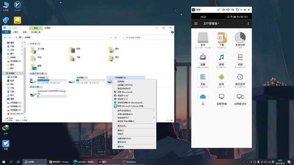Open the 文档 documents category in phone app
The image size is (294, 165).
point(203,77)
